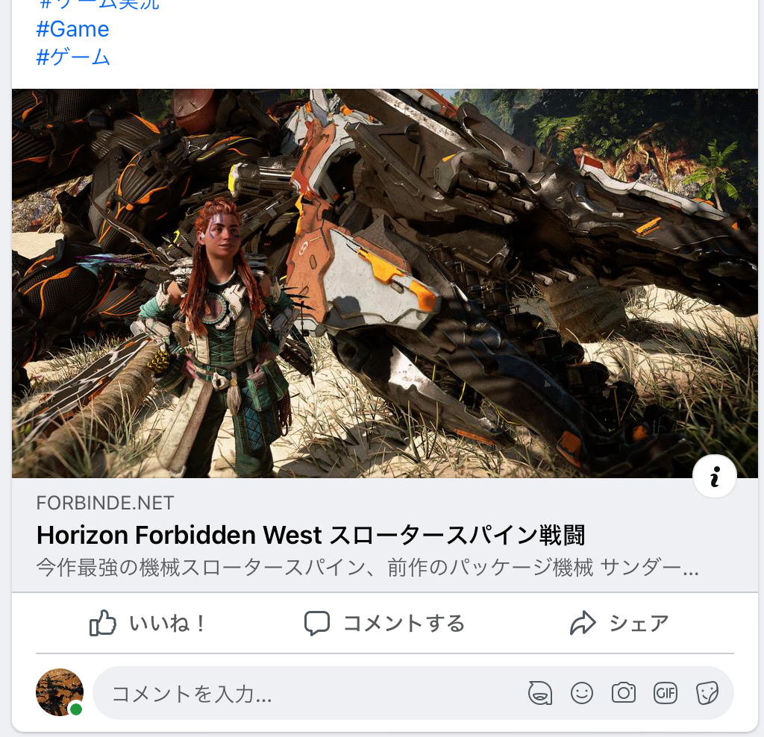Click the thumbs-up Like icon
764x737 pixels.
click(101, 623)
